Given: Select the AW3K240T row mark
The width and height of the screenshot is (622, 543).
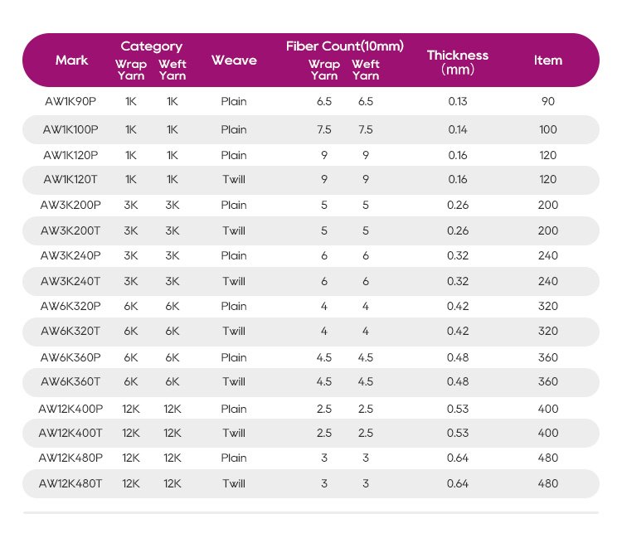Looking at the screenshot, I should 70,281.
